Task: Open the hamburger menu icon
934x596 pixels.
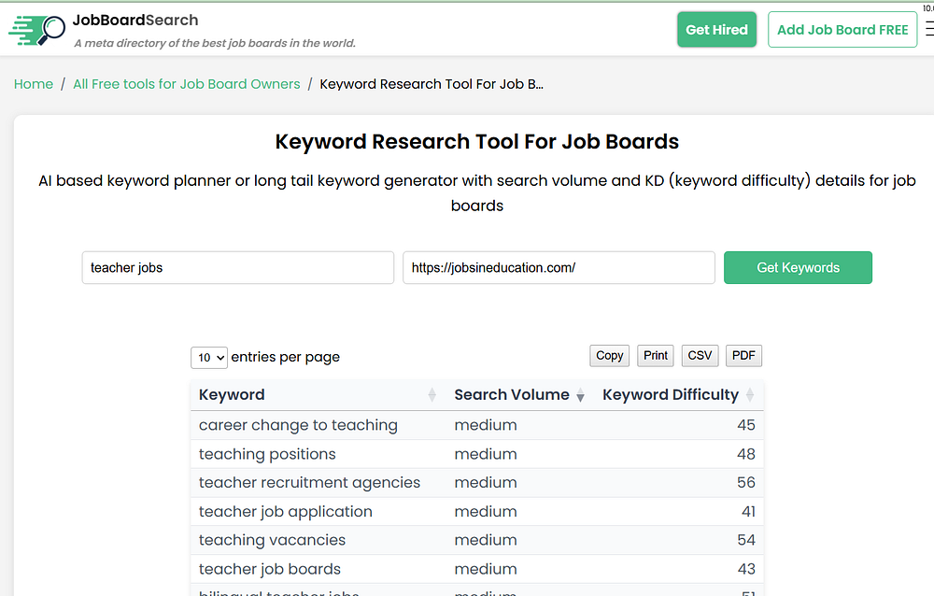Action: click(x=928, y=30)
